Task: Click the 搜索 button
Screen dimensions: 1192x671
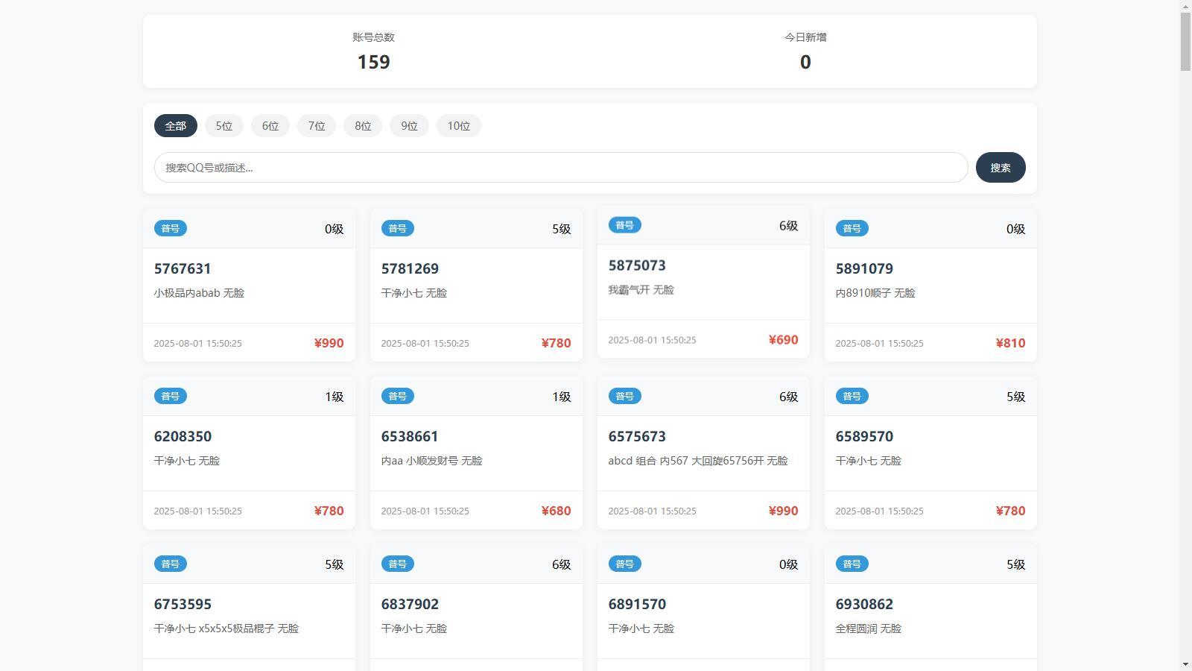Action: point(1001,168)
